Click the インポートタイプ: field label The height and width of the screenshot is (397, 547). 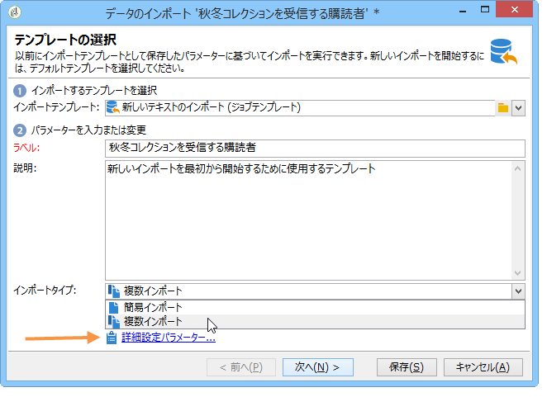click(45, 290)
